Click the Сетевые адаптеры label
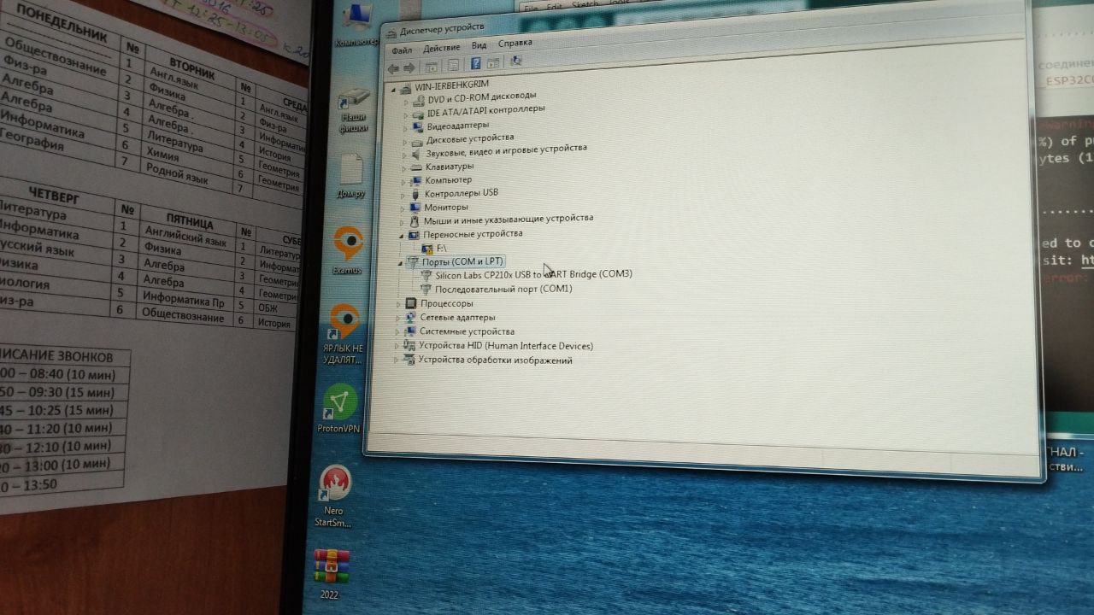Screen dimensions: 1094x615 (457, 318)
